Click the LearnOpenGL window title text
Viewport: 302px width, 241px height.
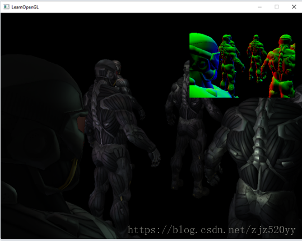click(25, 7)
